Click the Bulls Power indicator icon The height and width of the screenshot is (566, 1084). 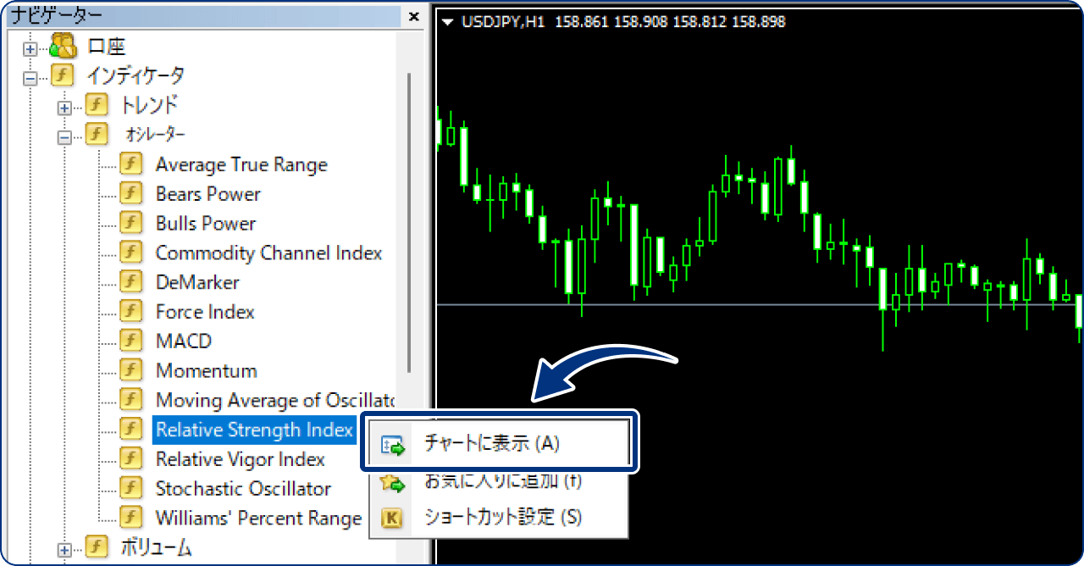tap(132, 223)
